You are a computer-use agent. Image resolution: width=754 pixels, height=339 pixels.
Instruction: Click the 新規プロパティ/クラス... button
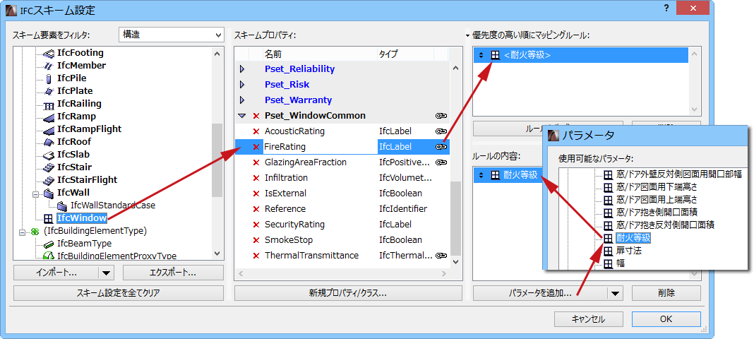click(x=348, y=293)
